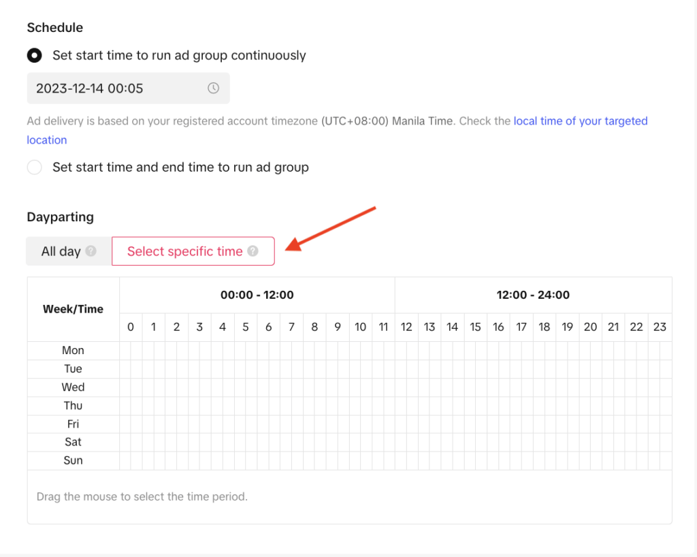
Task: Click hour 12 column header
Action: pos(406,327)
